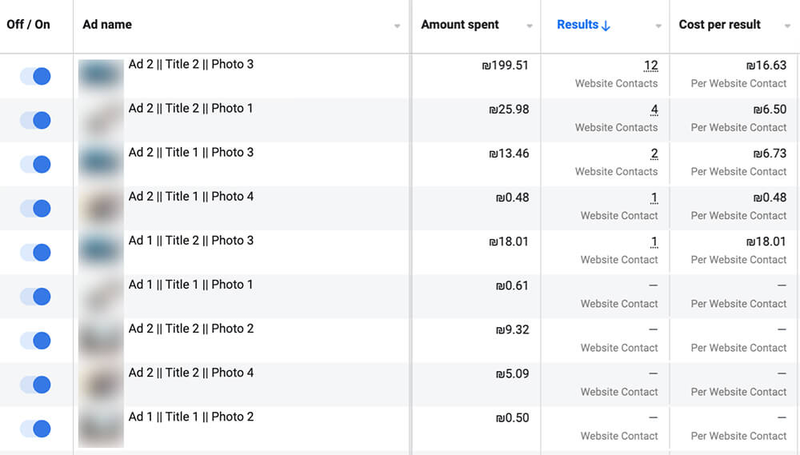
Task: Open the 12 Website Contacts result link
Action: click(651, 66)
